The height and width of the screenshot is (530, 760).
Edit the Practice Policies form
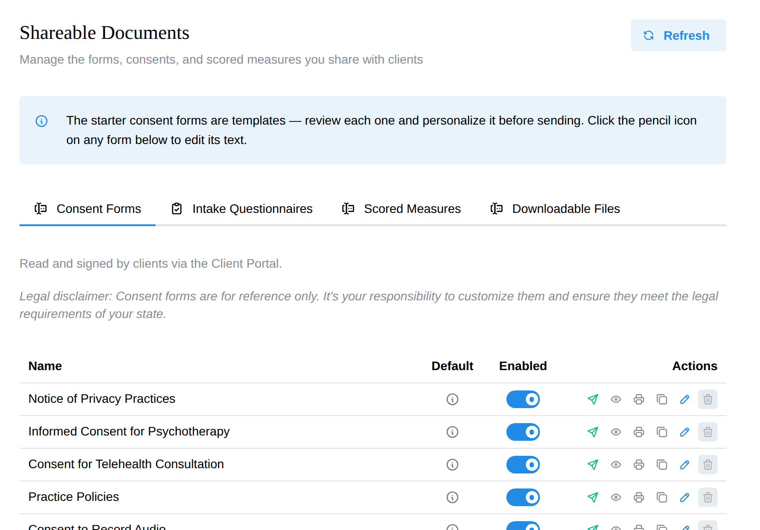coord(685,497)
